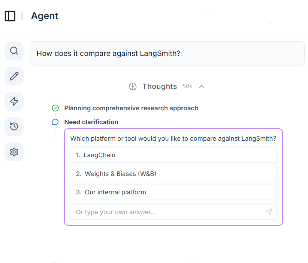Click the brain Thoughts icon
The image size is (308, 263).
tap(133, 87)
